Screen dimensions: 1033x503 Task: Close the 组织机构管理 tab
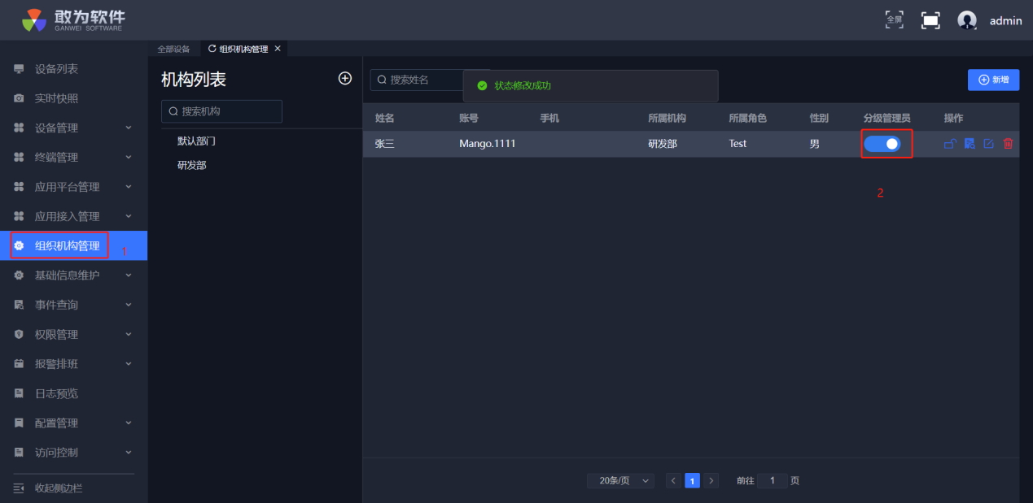coord(278,49)
